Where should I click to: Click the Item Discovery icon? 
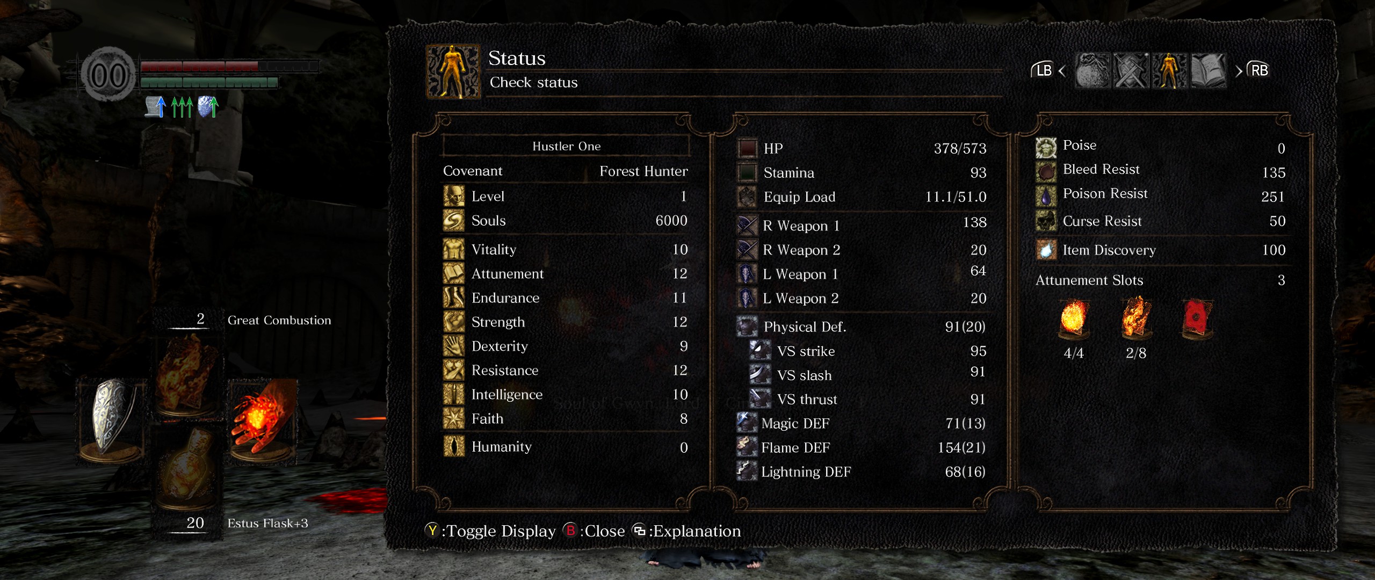coord(1046,250)
